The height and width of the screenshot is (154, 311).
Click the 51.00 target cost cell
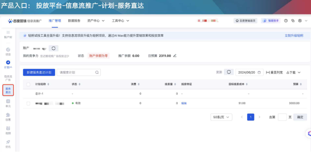(242, 103)
